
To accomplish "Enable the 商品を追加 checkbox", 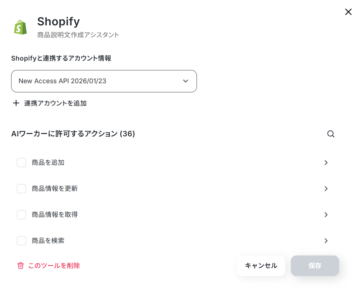I will pos(22,163).
